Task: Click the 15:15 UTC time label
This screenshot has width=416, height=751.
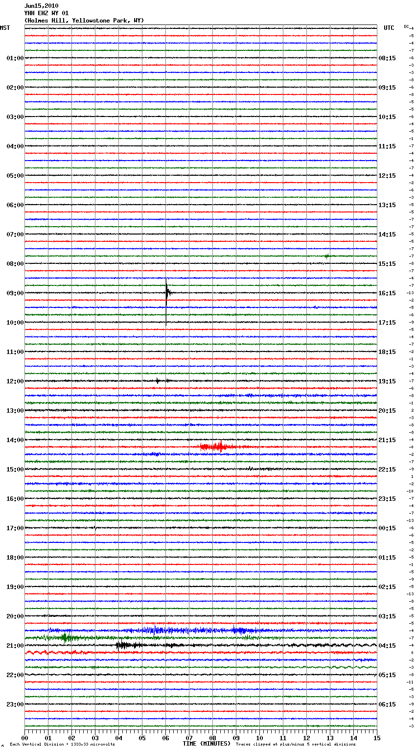Action: tap(387, 264)
